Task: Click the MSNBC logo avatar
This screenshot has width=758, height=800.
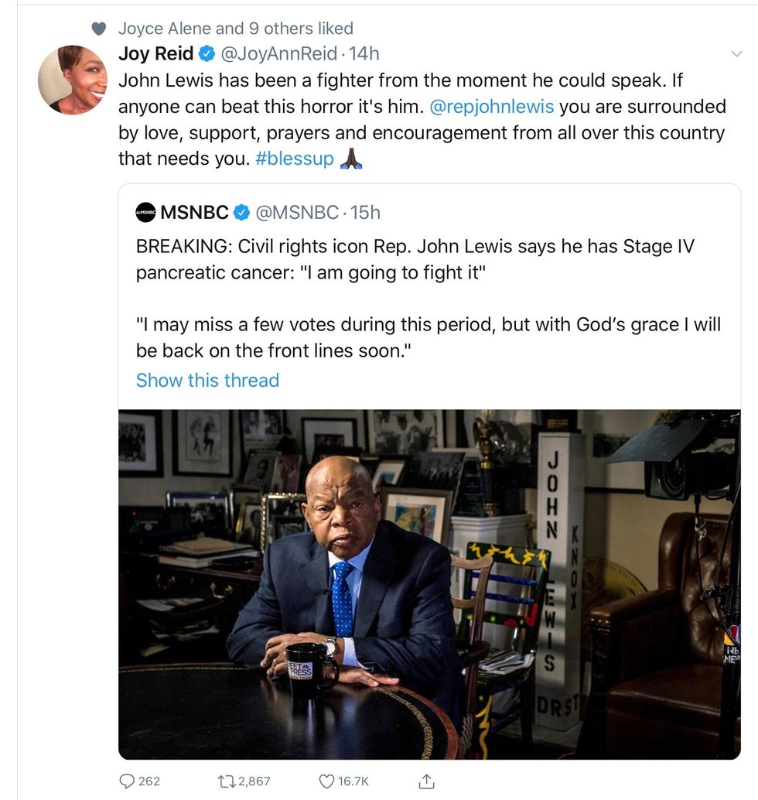Action: tap(145, 212)
